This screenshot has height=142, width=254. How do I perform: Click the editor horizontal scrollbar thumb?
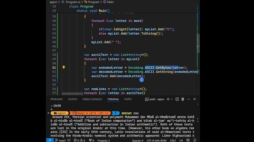pos(72,94)
